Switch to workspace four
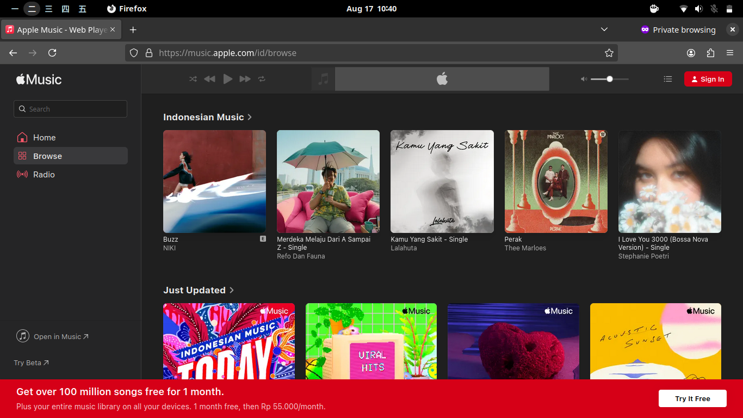This screenshot has width=743, height=418. pos(65,9)
